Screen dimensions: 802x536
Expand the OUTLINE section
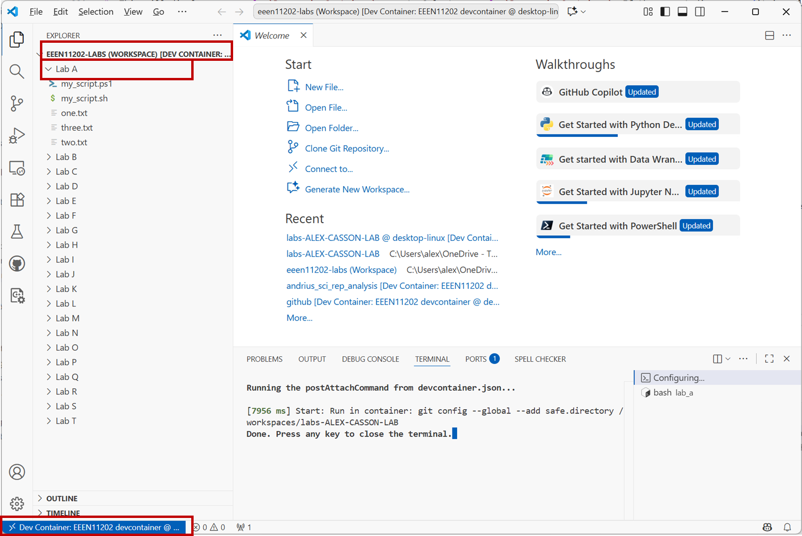coord(62,498)
